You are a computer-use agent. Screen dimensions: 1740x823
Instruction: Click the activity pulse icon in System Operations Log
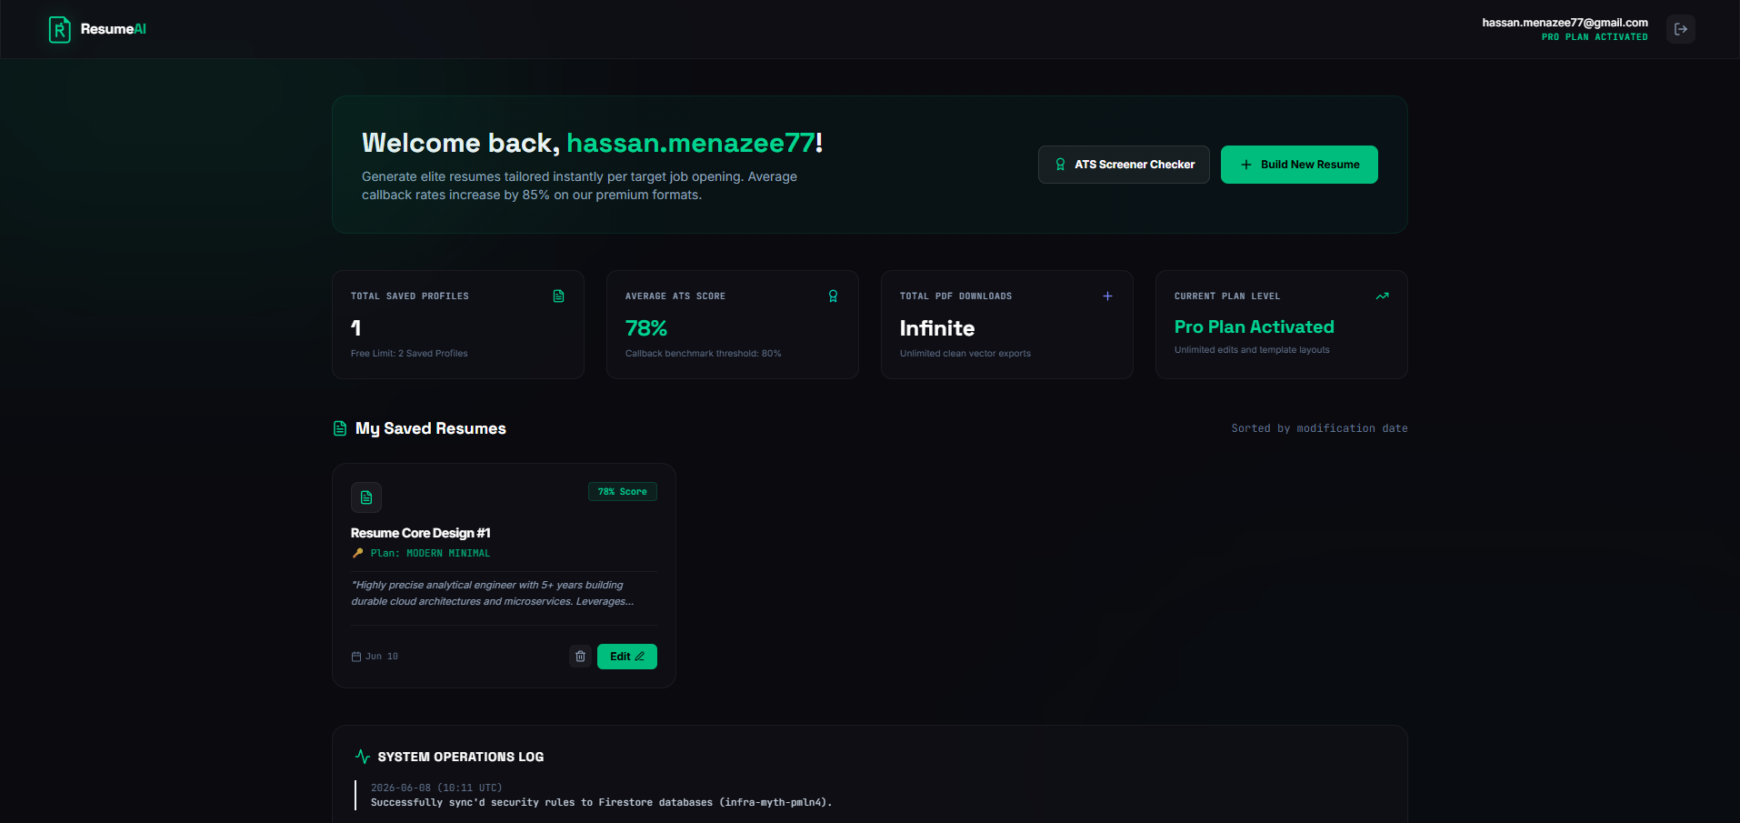coord(363,757)
